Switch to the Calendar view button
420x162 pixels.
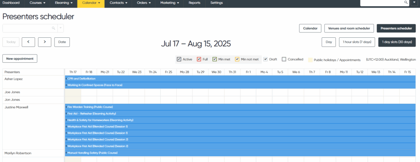point(310,28)
